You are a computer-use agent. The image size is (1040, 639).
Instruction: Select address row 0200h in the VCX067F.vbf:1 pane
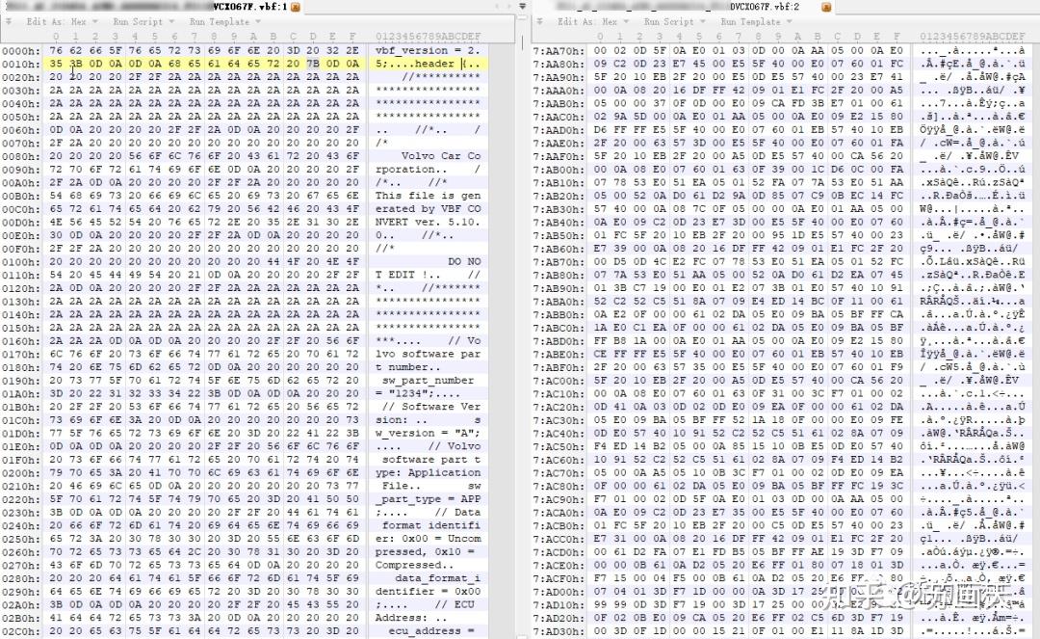pos(20,472)
